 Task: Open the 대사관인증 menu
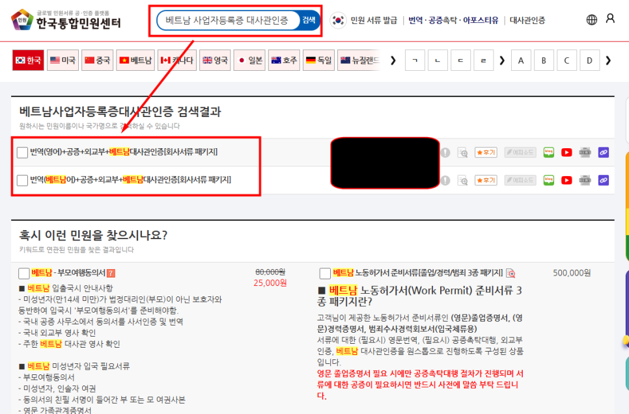[x=527, y=20]
